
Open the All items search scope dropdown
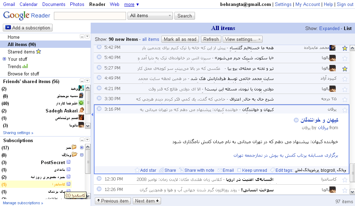(150, 16)
